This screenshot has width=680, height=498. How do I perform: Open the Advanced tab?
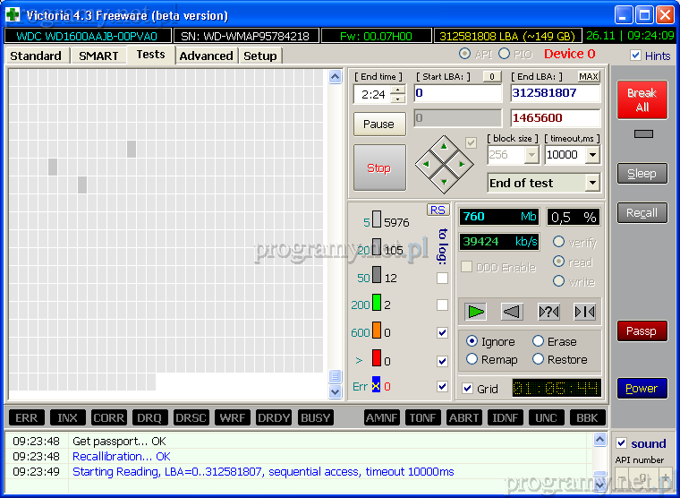click(x=206, y=56)
